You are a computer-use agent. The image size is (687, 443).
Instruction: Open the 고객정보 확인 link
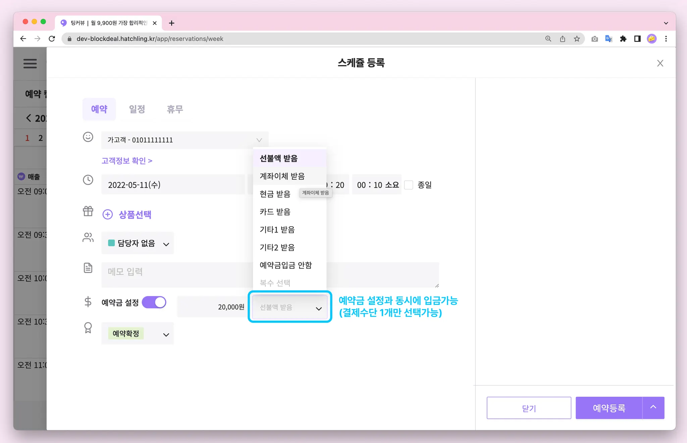pyautogui.click(x=127, y=161)
